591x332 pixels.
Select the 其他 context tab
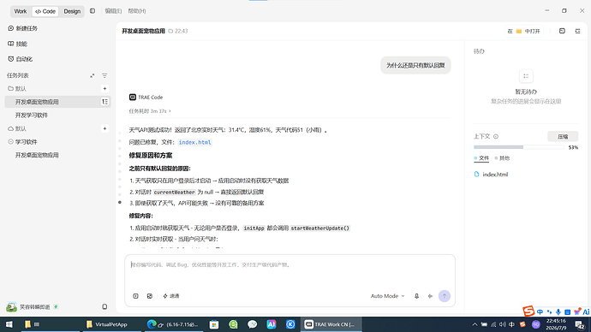502,158
